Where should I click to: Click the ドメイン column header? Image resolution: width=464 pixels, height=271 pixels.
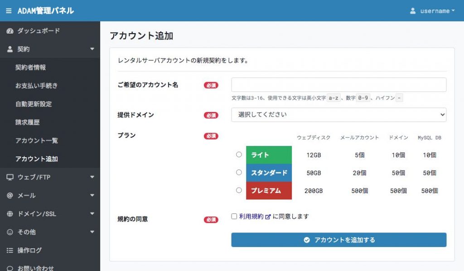398,138
